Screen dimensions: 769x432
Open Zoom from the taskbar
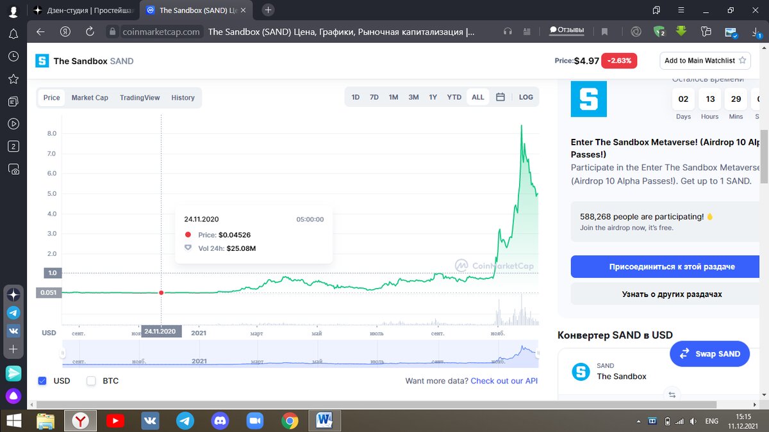click(255, 420)
